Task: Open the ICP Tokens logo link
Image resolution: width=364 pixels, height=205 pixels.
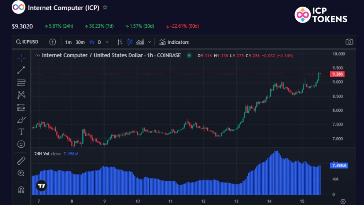Action: click(321, 15)
